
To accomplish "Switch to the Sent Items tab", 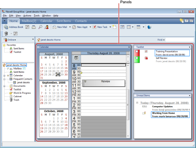I will [x=63, y=21].
